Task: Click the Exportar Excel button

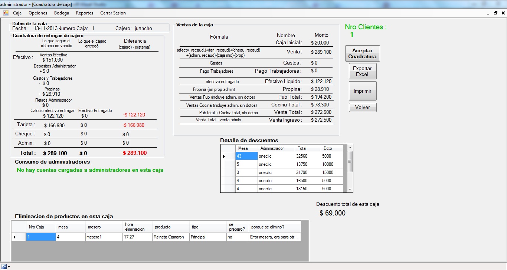Action: (362, 71)
